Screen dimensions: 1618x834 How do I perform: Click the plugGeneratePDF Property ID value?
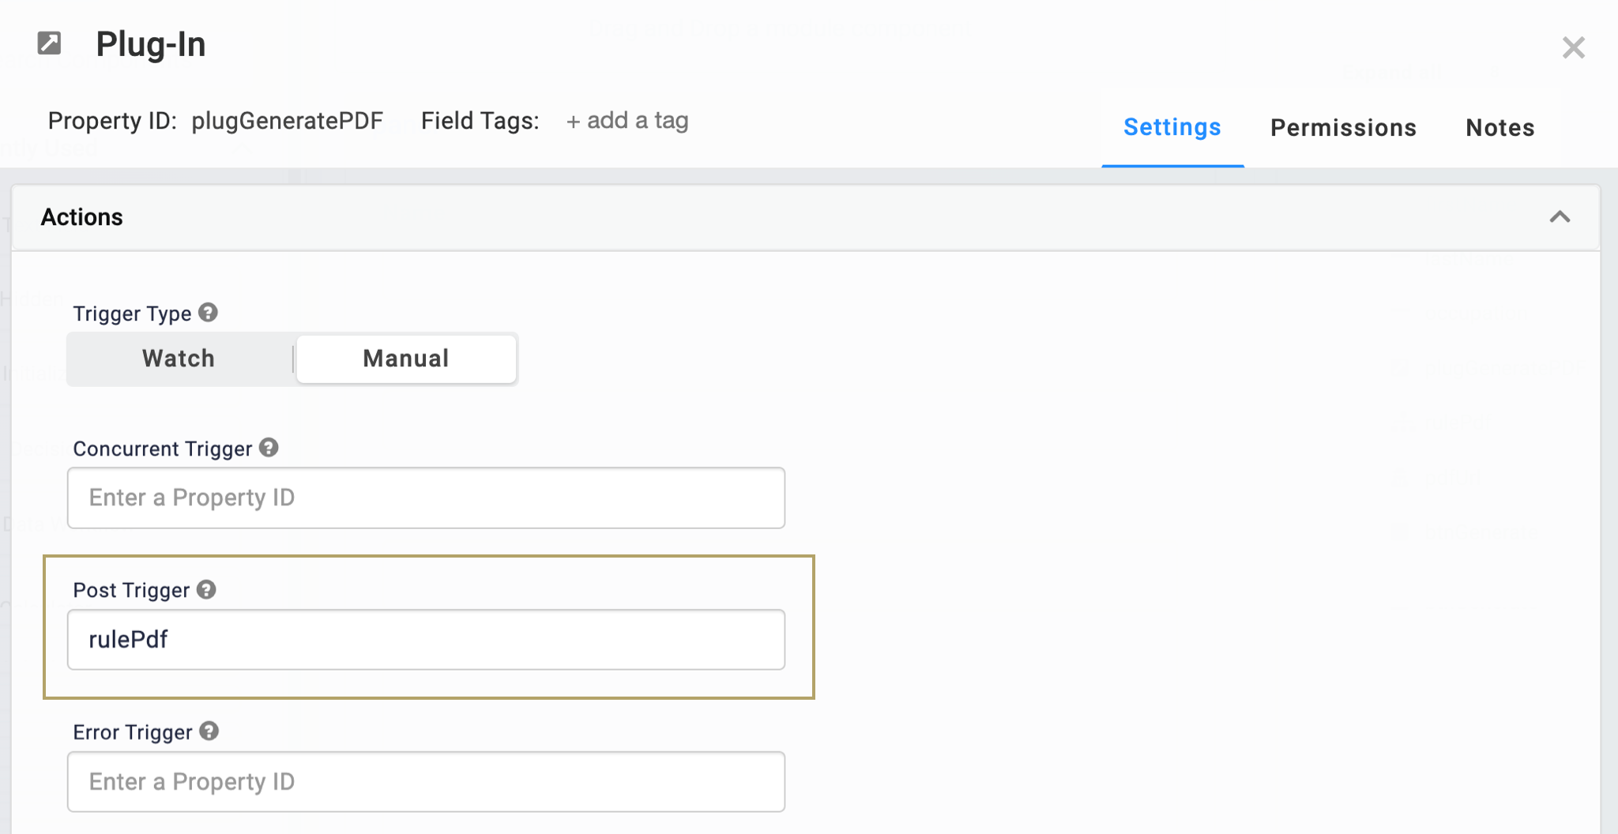[288, 121]
